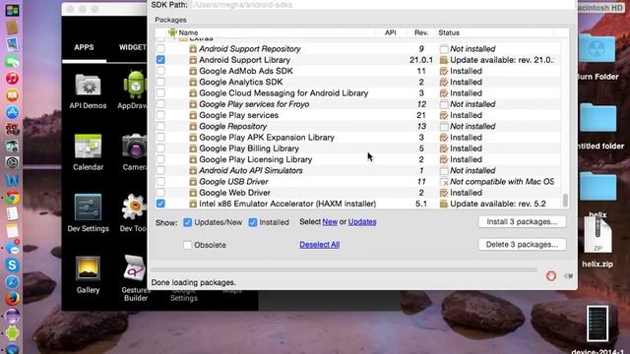This screenshot has width=630, height=354.
Task: Click Delete 3 packages button
Action: pyautogui.click(x=522, y=245)
